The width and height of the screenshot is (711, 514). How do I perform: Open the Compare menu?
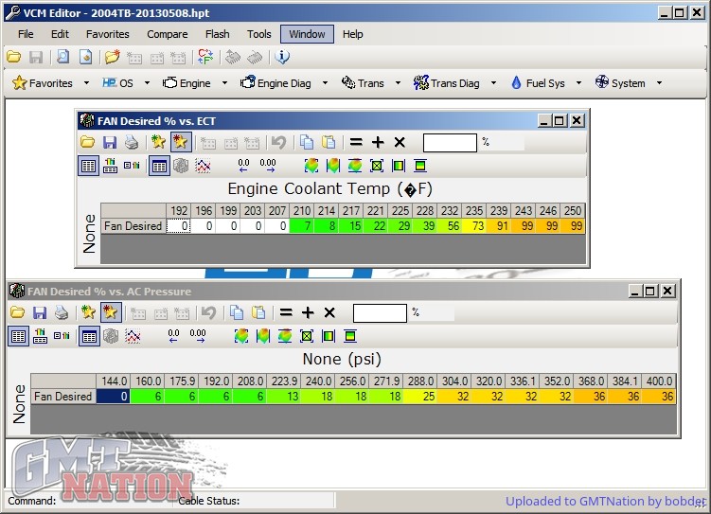pos(167,34)
